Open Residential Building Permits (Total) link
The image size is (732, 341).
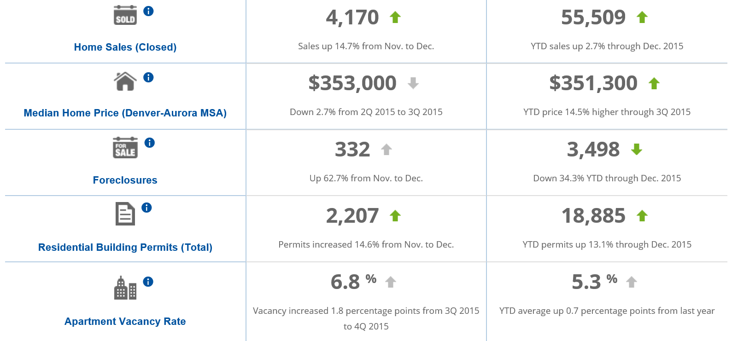pyautogui.click(x=125, y=247)
